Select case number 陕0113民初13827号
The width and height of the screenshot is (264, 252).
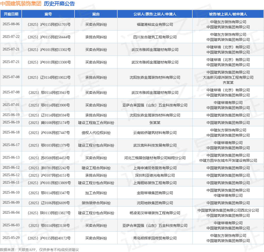[49, 213]
